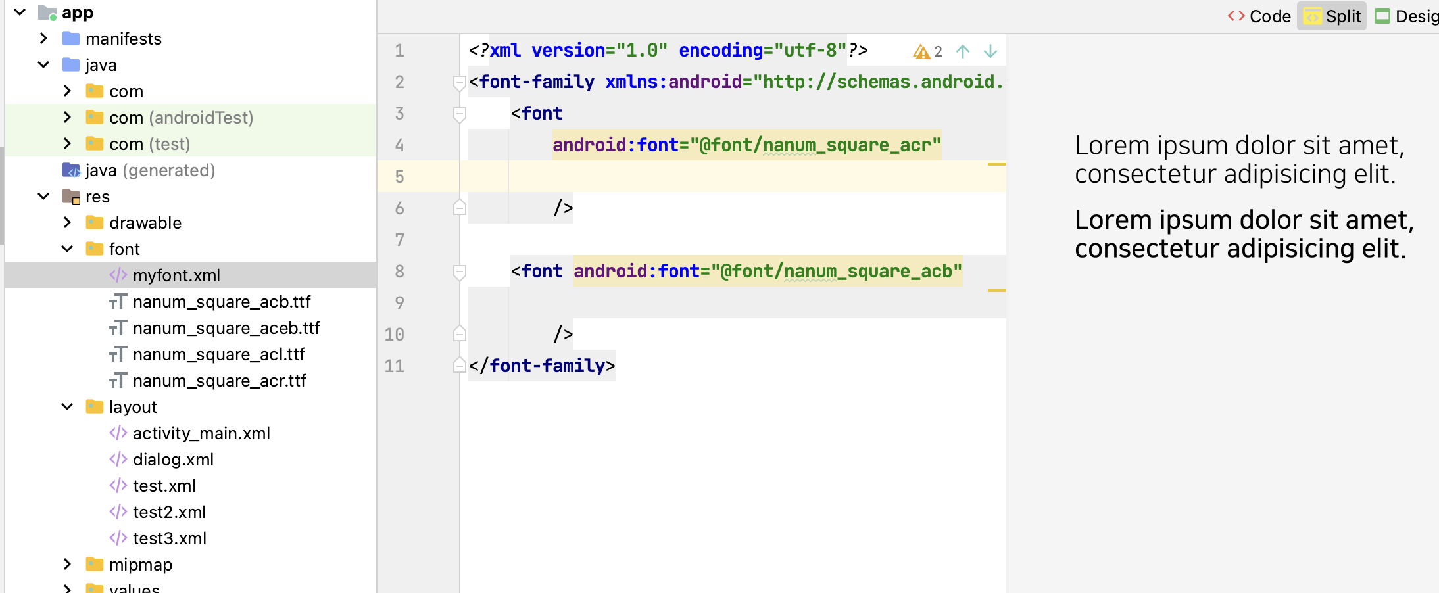The height and width of the screenshot is (593, 1439).
Task: Click the nanum_square_acb.ttf font icon
Action: click(118, 302)
